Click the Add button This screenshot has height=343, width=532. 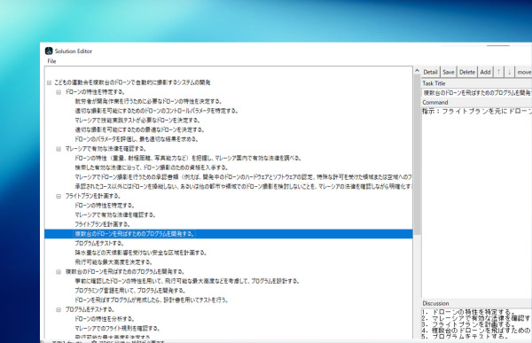[x=485, y=72]
